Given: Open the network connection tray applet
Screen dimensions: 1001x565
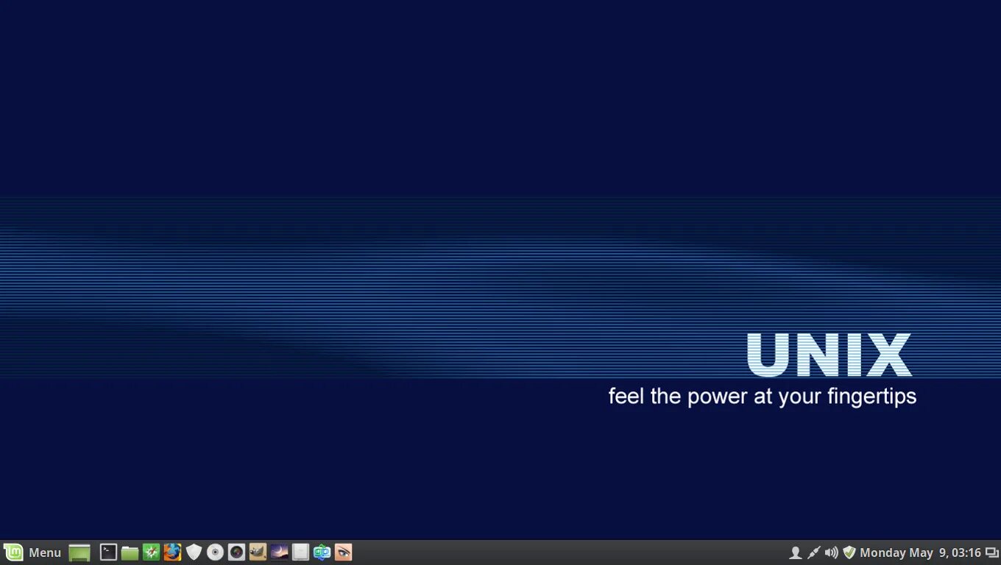Looking at the screenshot, I should click(x=813, y=552).
